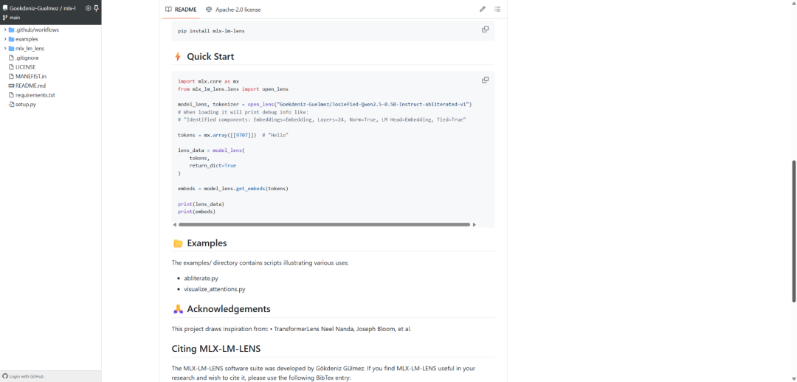The image size is (797, 382).
Task: Open the README outline list icon
Action: pyautogui.click(x=497, y=9)
